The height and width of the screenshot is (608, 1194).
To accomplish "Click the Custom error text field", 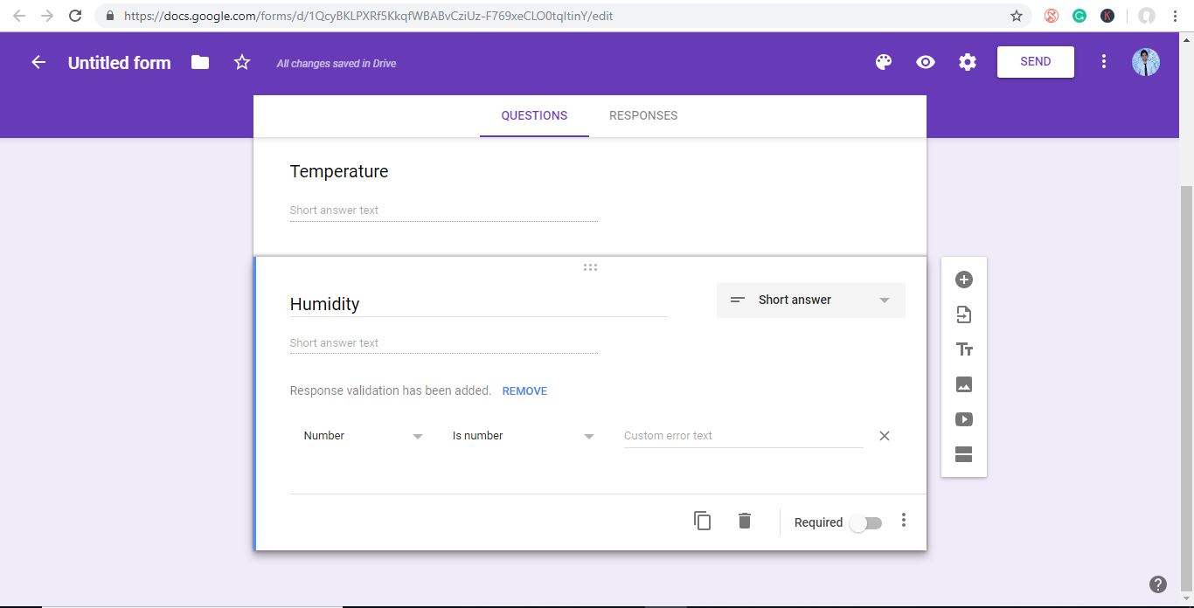I will [743, 436].
